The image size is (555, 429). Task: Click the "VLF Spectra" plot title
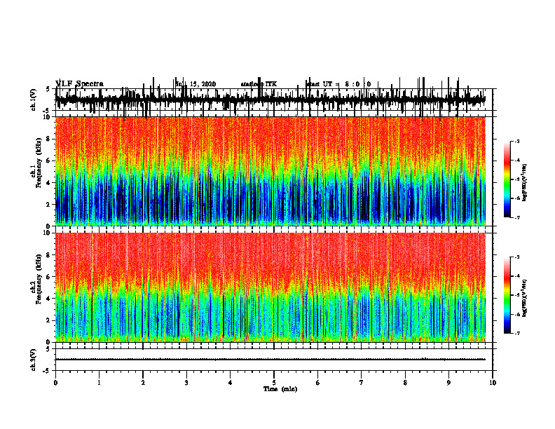tap(79, 84)
